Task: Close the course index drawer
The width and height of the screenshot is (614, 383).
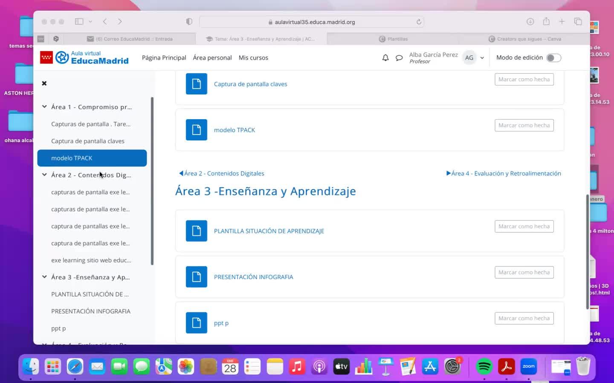Action: [x=44, y=83]
